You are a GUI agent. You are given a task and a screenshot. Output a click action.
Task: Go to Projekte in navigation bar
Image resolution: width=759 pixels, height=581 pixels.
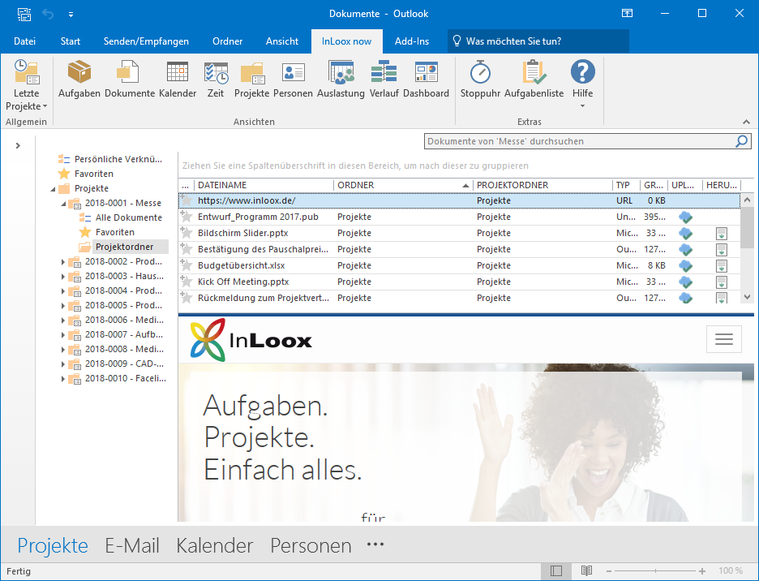(53, 545)
